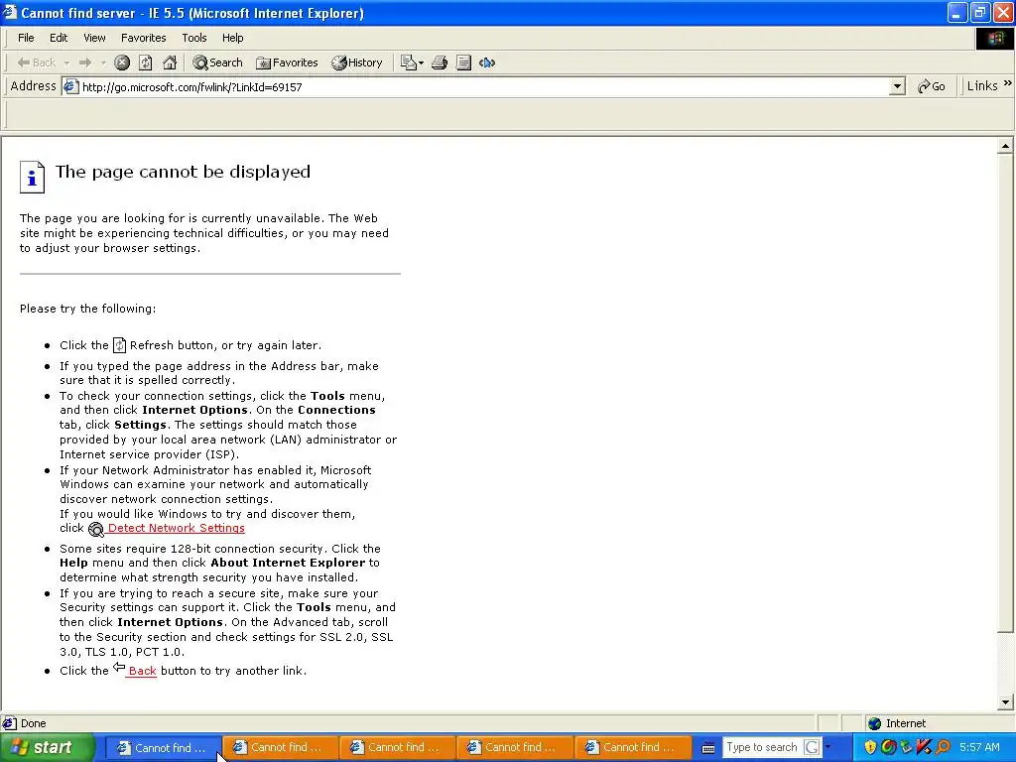This screenshot has width=1016, height=762.
Task: Click the IE icon in the title bar
Action: click(10, 12)
